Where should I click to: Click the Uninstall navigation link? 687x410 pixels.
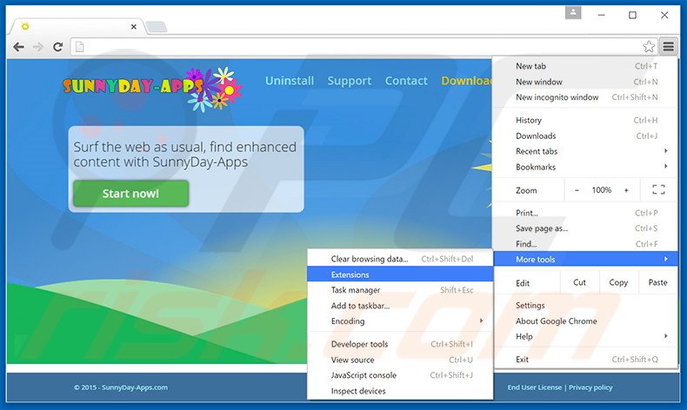pyautogui.click(x=290, y=81)
